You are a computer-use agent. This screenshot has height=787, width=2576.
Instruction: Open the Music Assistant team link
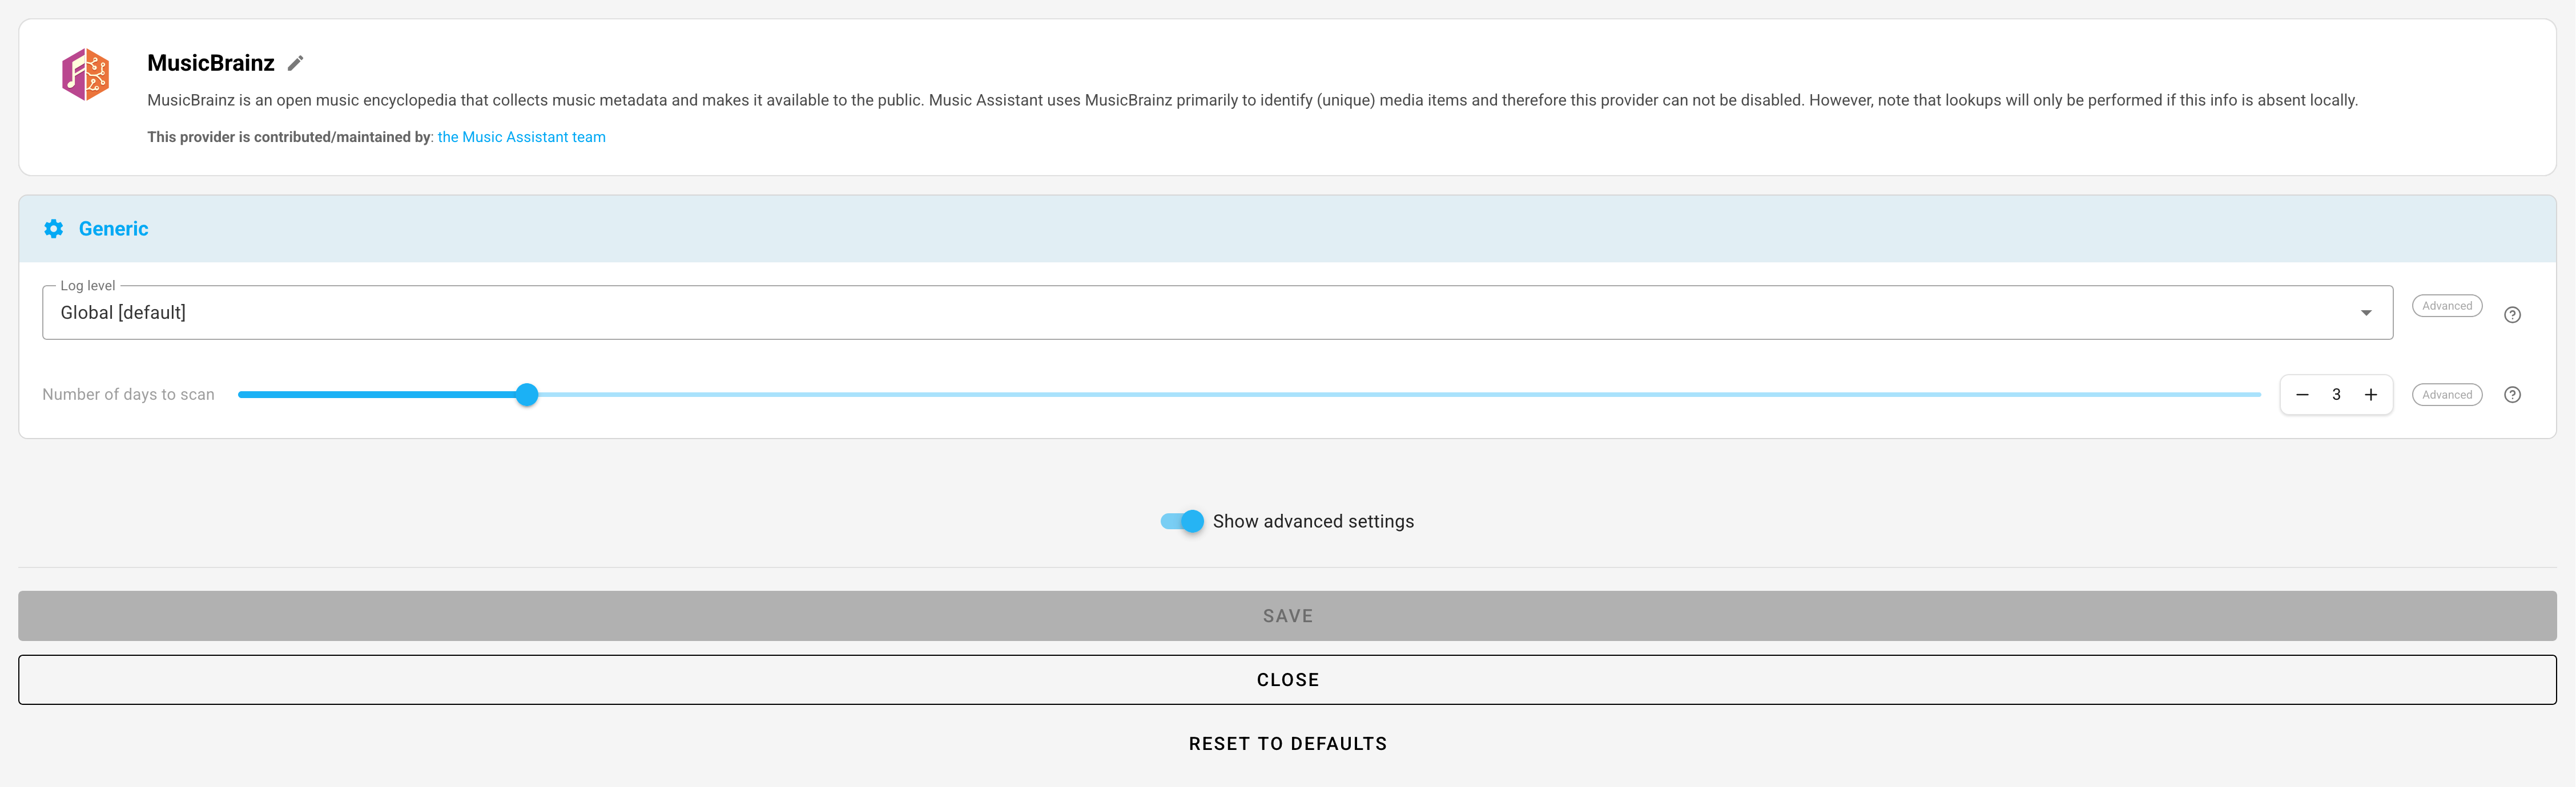click(521, 137)
